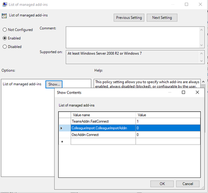Close the List of managed add-ins window
The height and width of the screenshot is (193, 208).
click(x=200, y=4)
